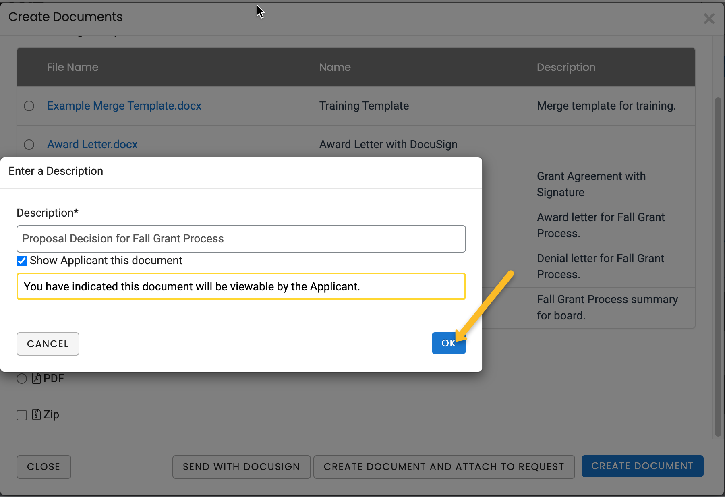The image size is (725, 497).
Task: Open the Example Merge Template.docx link
Action: coord(124,106)
